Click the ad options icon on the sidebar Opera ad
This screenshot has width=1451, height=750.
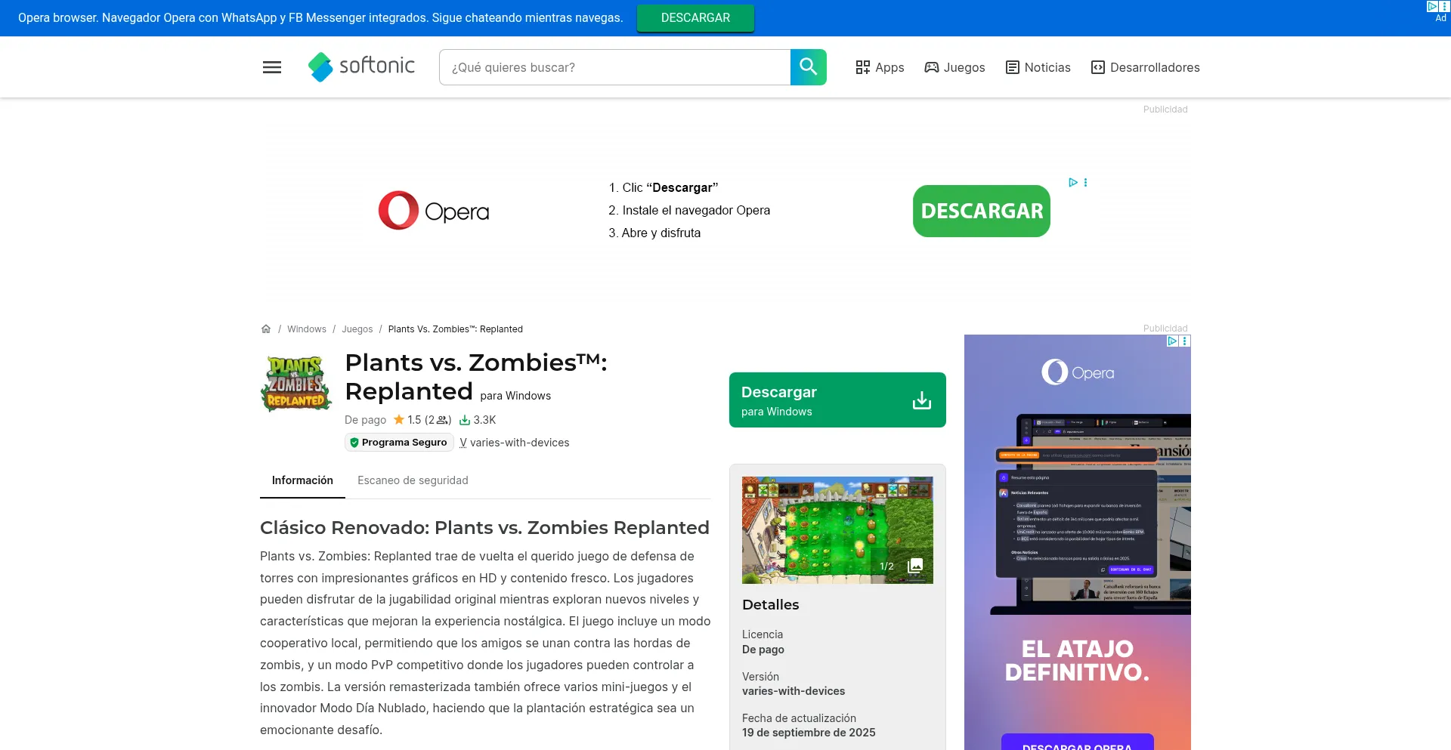click(x=1185, y=341)
